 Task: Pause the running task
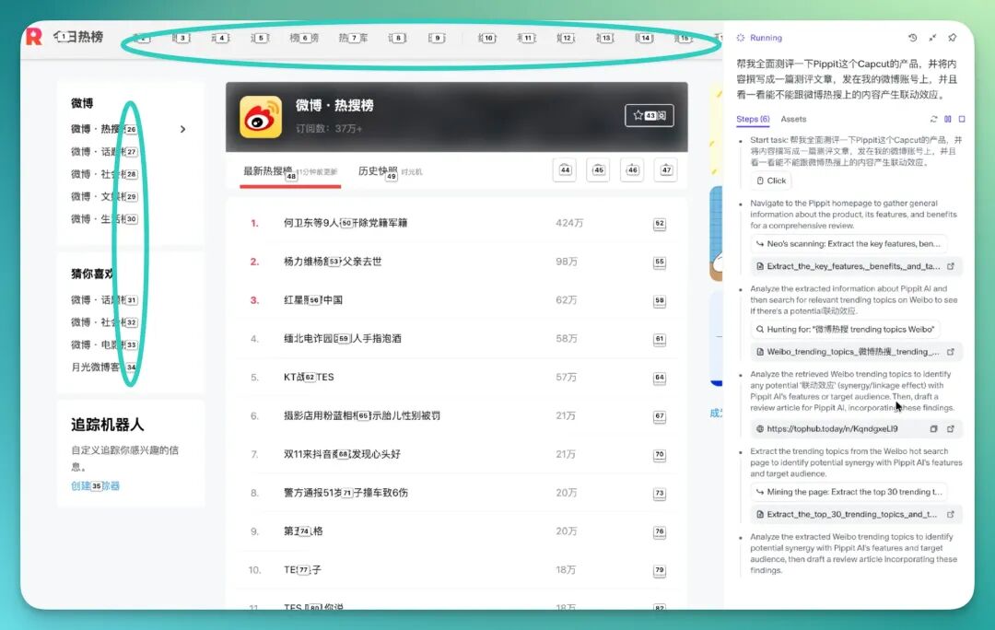pos(948,119)
